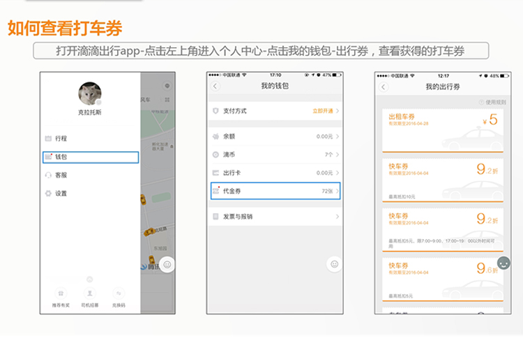The width and height of the screenshot is (523, 338).
Task: Expand the 滴币 row chevron
Action: click(x=338, y=155)
